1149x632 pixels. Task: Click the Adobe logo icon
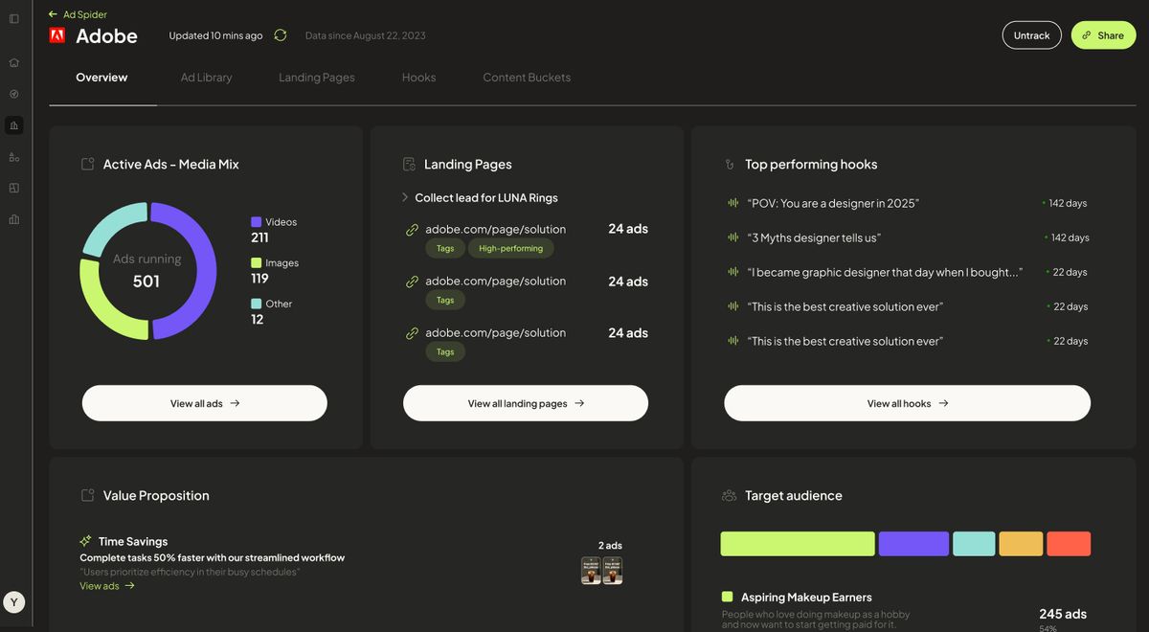point(57,35)
